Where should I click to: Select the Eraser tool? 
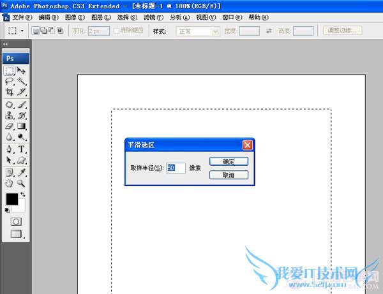(10, 126)
